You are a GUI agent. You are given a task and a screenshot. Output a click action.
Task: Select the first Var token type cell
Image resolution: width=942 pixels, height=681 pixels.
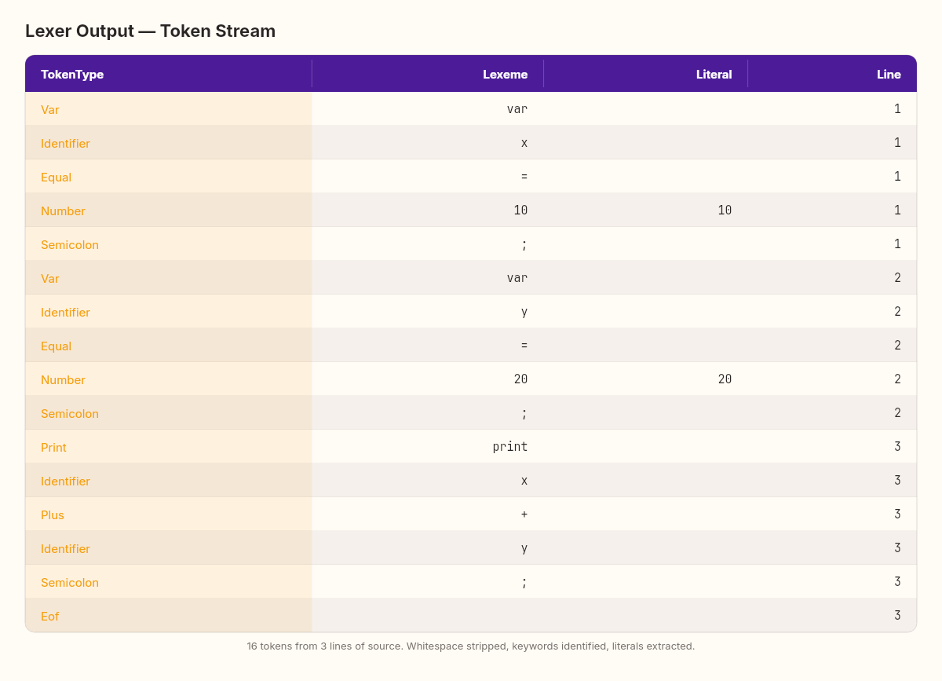click(x=169, y=109)
